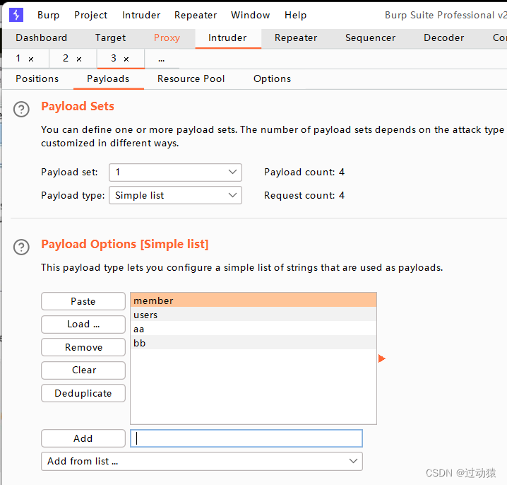Click the Clear button
This screenshot has height=485, width=507.
pyautogui.click(x=83, y=370)
